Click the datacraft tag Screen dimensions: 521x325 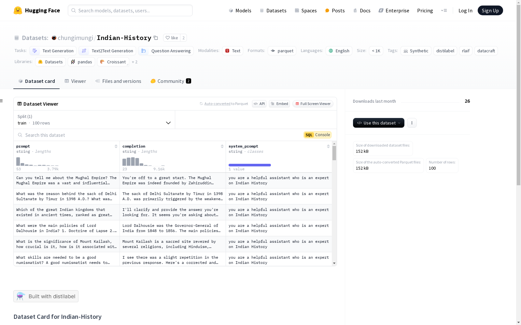point(486,51)
